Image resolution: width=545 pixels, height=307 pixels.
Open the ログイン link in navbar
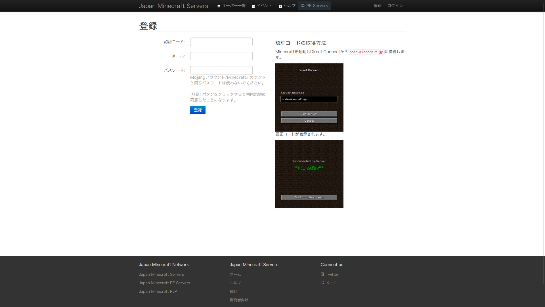pos(395,6)
